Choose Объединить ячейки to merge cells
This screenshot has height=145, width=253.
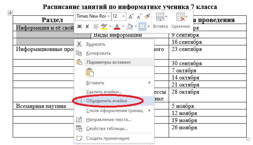[114, 101]
